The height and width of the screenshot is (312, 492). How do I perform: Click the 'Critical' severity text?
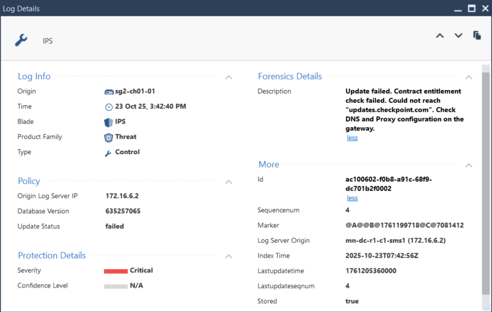point(141,270)
